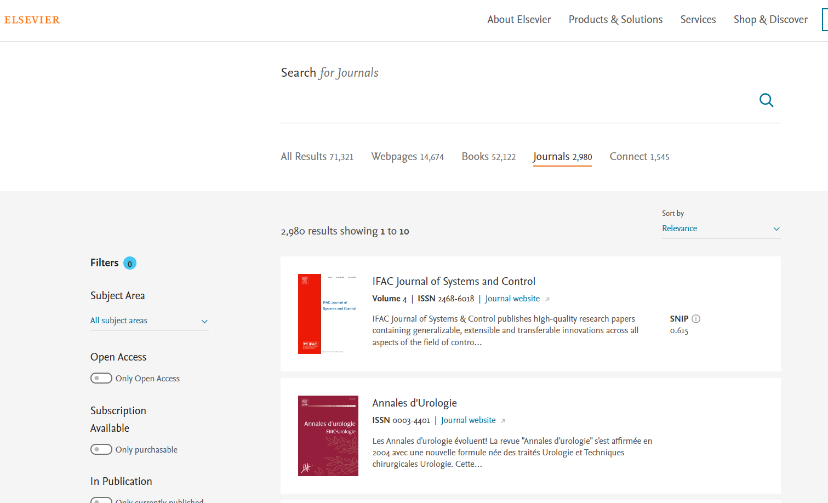Screen dimensions: 828x503
Task: Click the Elsevier logo
Action: tap(32, 20)
